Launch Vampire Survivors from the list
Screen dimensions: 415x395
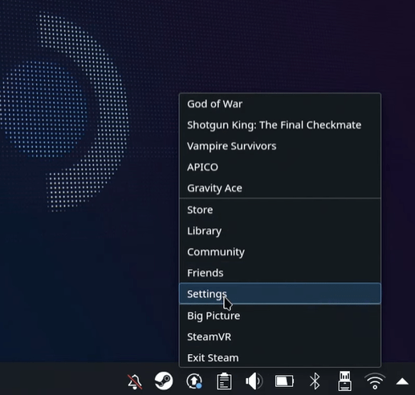tap(280, 146)
